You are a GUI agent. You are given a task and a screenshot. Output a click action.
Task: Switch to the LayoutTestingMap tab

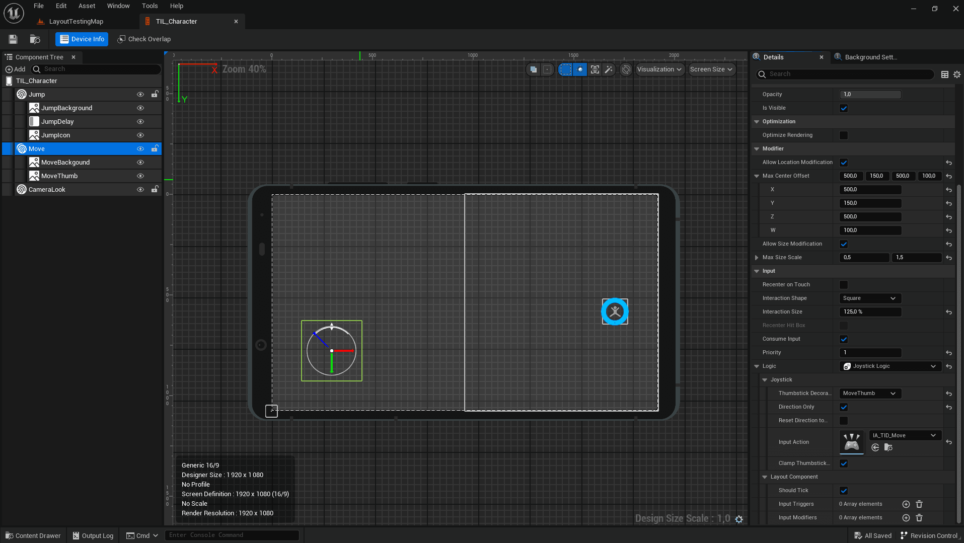pyautogui.click(x=76, y=22)
